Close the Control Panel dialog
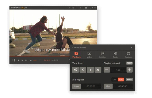The image size is (152, 98). [132, 48]
